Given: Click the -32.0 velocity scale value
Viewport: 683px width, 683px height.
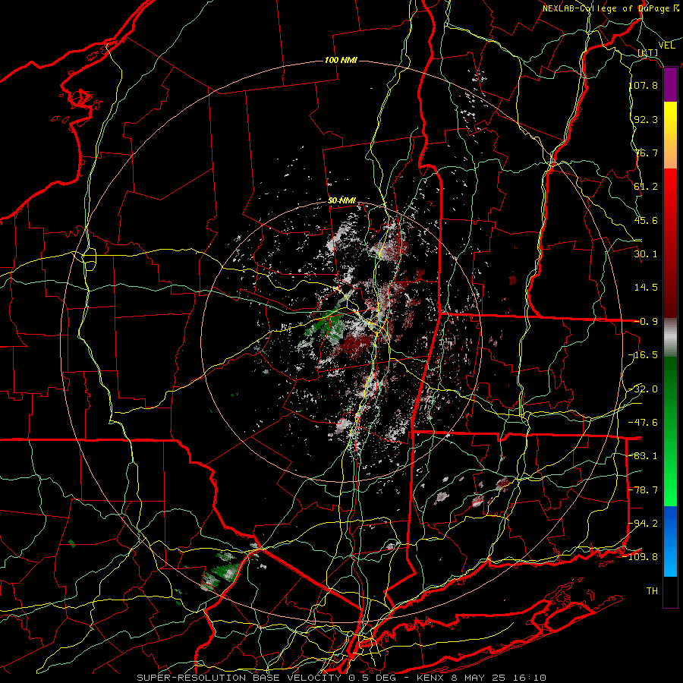Looking at the screenshot, I should click(x=643, y=389).
